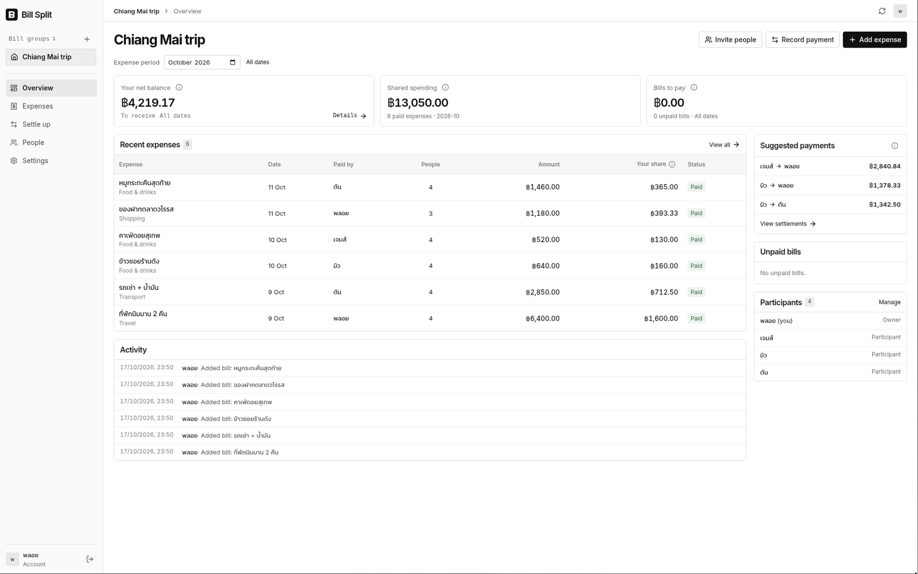Open the Expenses page
This screenshot has height=574, width=918.
point(51,106)
